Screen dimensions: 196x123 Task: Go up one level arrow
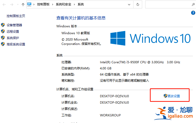tap(23, 5)
